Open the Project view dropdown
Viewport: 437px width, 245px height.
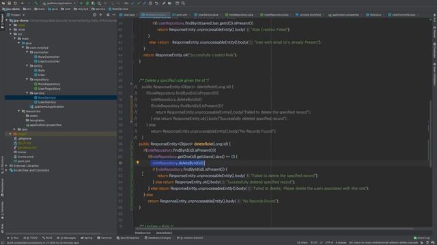(x=16, y=15)
